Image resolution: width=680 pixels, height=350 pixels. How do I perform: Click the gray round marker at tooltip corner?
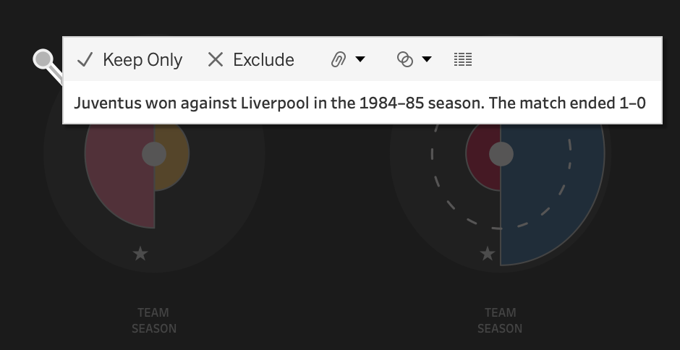pos(44,59)
